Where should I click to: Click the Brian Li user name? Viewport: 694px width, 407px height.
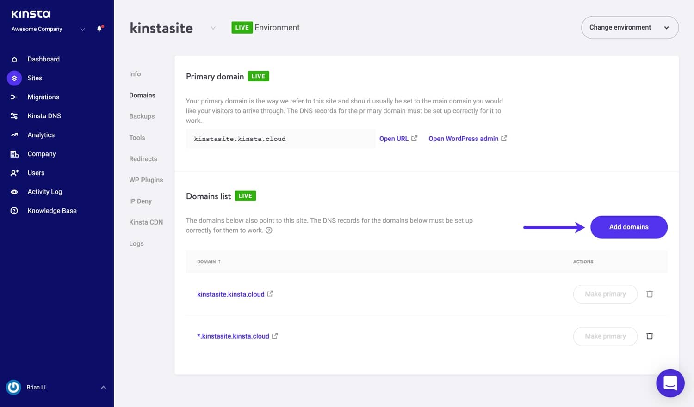[x=36, y=387]
